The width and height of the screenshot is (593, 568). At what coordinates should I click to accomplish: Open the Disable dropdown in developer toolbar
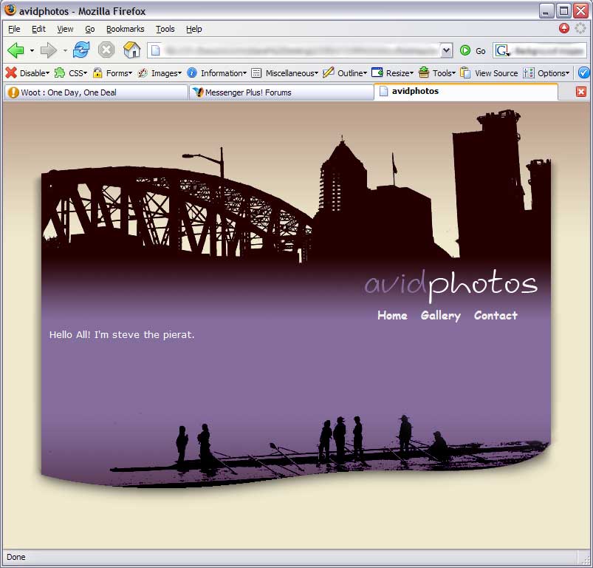pos(27,73)
